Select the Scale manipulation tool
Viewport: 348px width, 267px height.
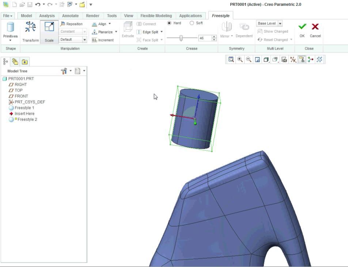click(x=49, y=32)
